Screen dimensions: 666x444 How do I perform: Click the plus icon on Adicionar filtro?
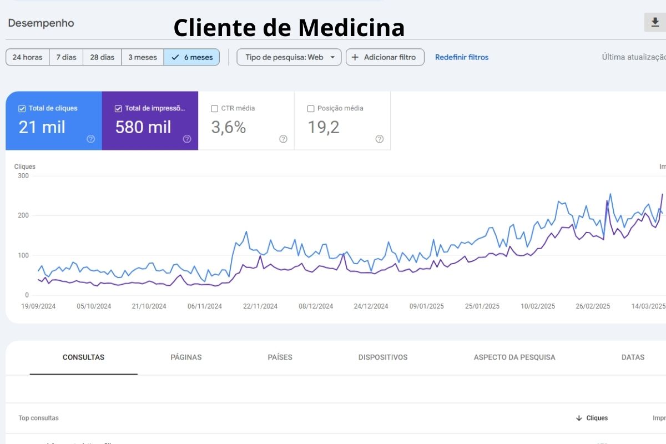(x=355, y=57)
